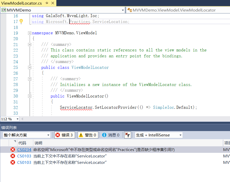This screenshot has height=182, width=230.
Task: Collapse the namespace MVVMDemo.ViewModel block
Action: (x=29, y=33)
